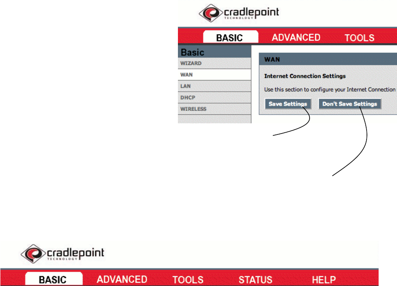Open the BASIC tab in upper screenshot
This screenshot has width=397, height=286.
point(230,37)
